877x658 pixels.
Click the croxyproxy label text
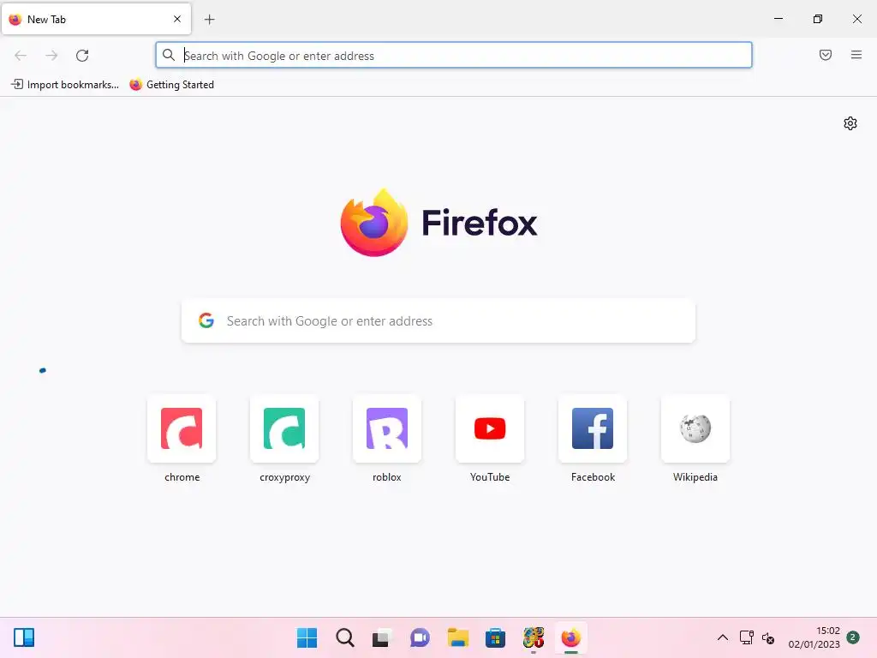click(284, 477)
